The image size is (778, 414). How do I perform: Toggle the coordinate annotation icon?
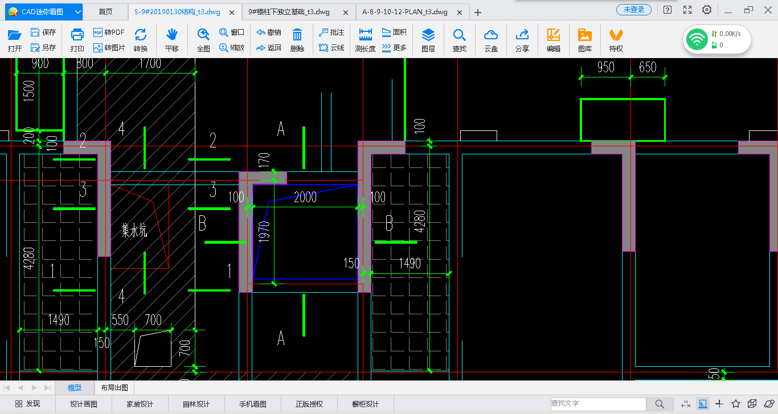[686, 404]
